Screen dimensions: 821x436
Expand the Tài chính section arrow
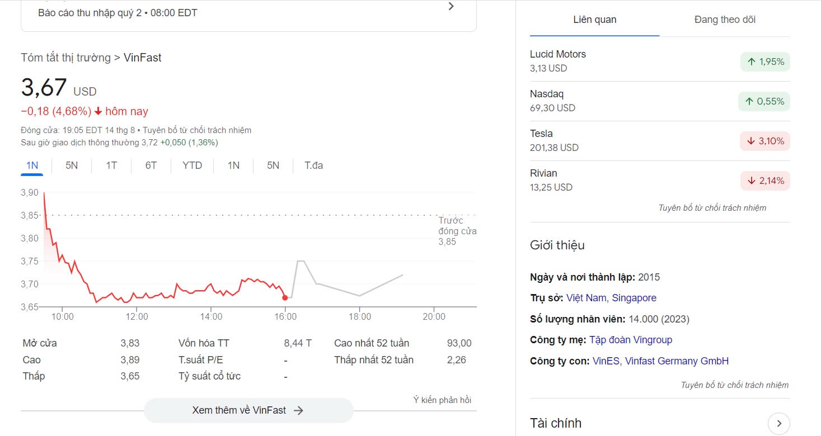point(778,423)
